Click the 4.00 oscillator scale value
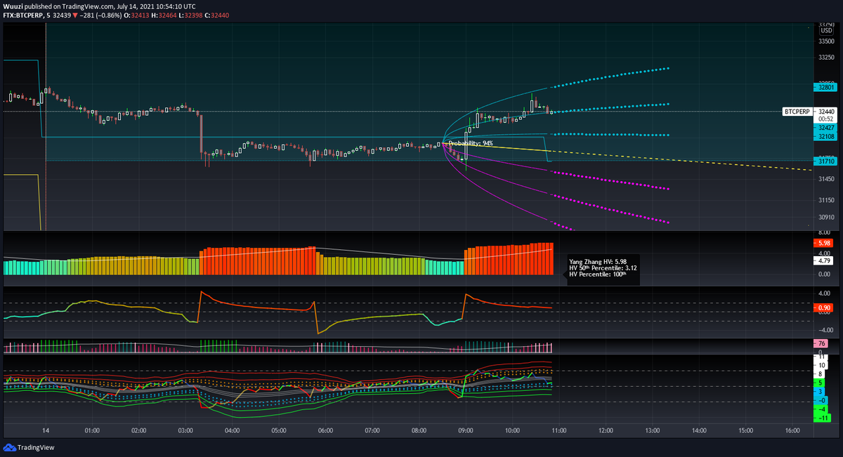843x457 pixels. (825, 293)
